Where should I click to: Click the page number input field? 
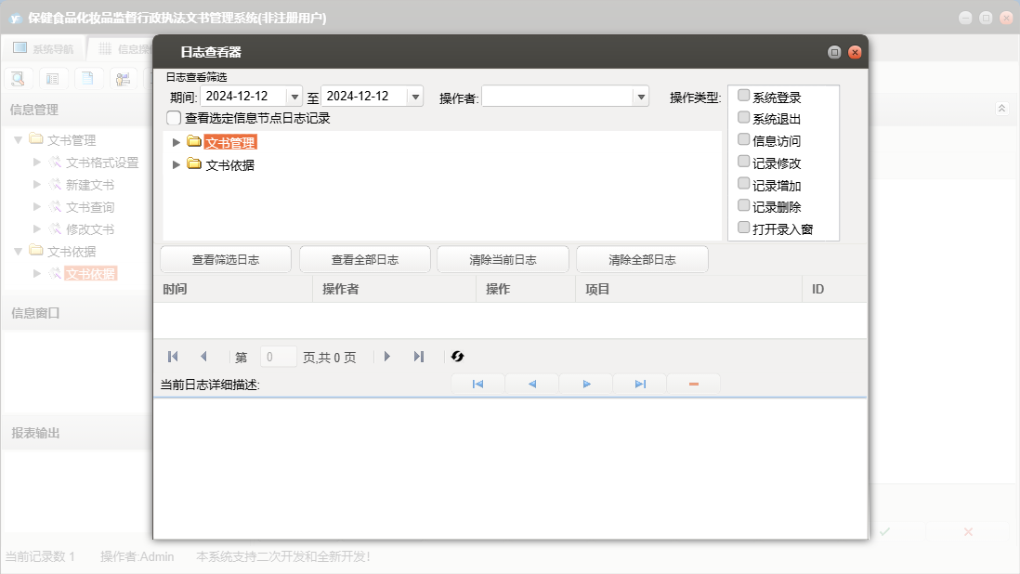[279, 357]
